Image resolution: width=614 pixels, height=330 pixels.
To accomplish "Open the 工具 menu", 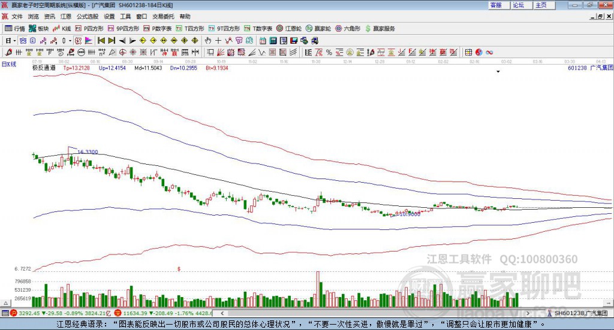I will pyautogui.click(x=125, y=16).
